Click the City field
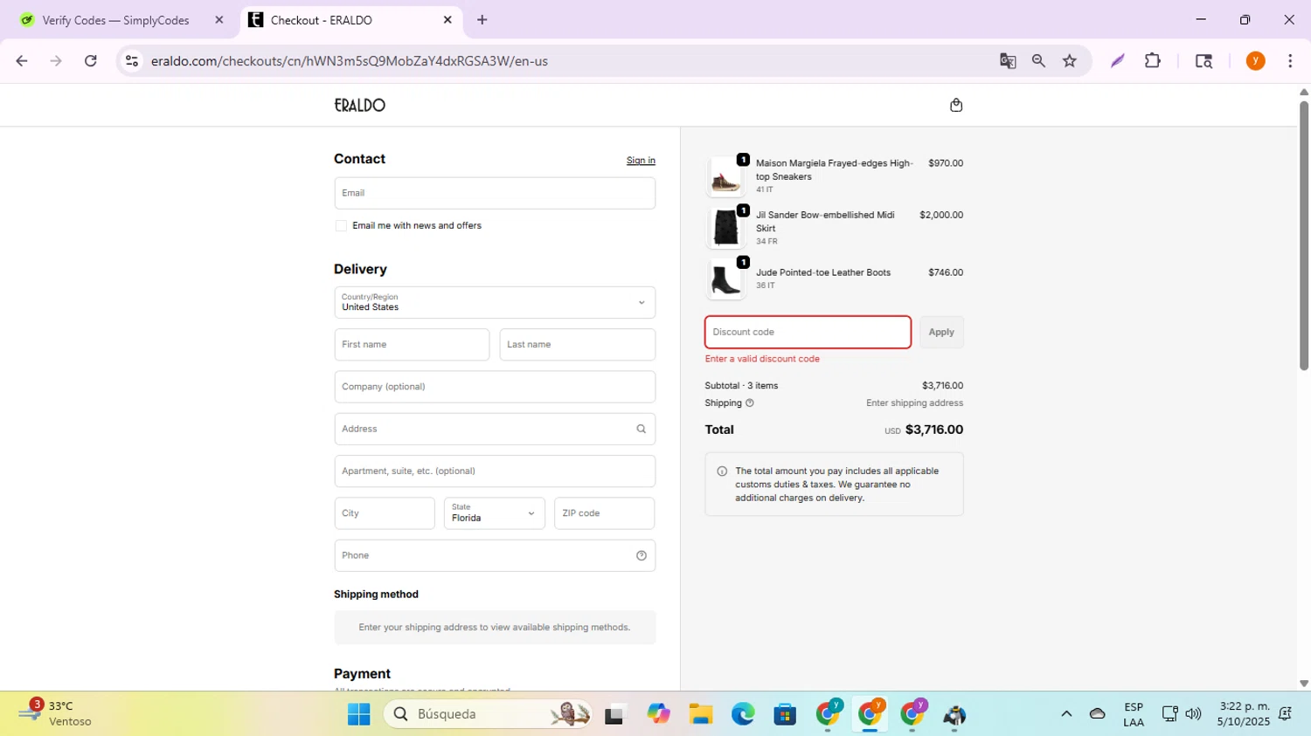The height and width of the screenshot is (736, 1311). pyautogui.click(x=385, y=513)
